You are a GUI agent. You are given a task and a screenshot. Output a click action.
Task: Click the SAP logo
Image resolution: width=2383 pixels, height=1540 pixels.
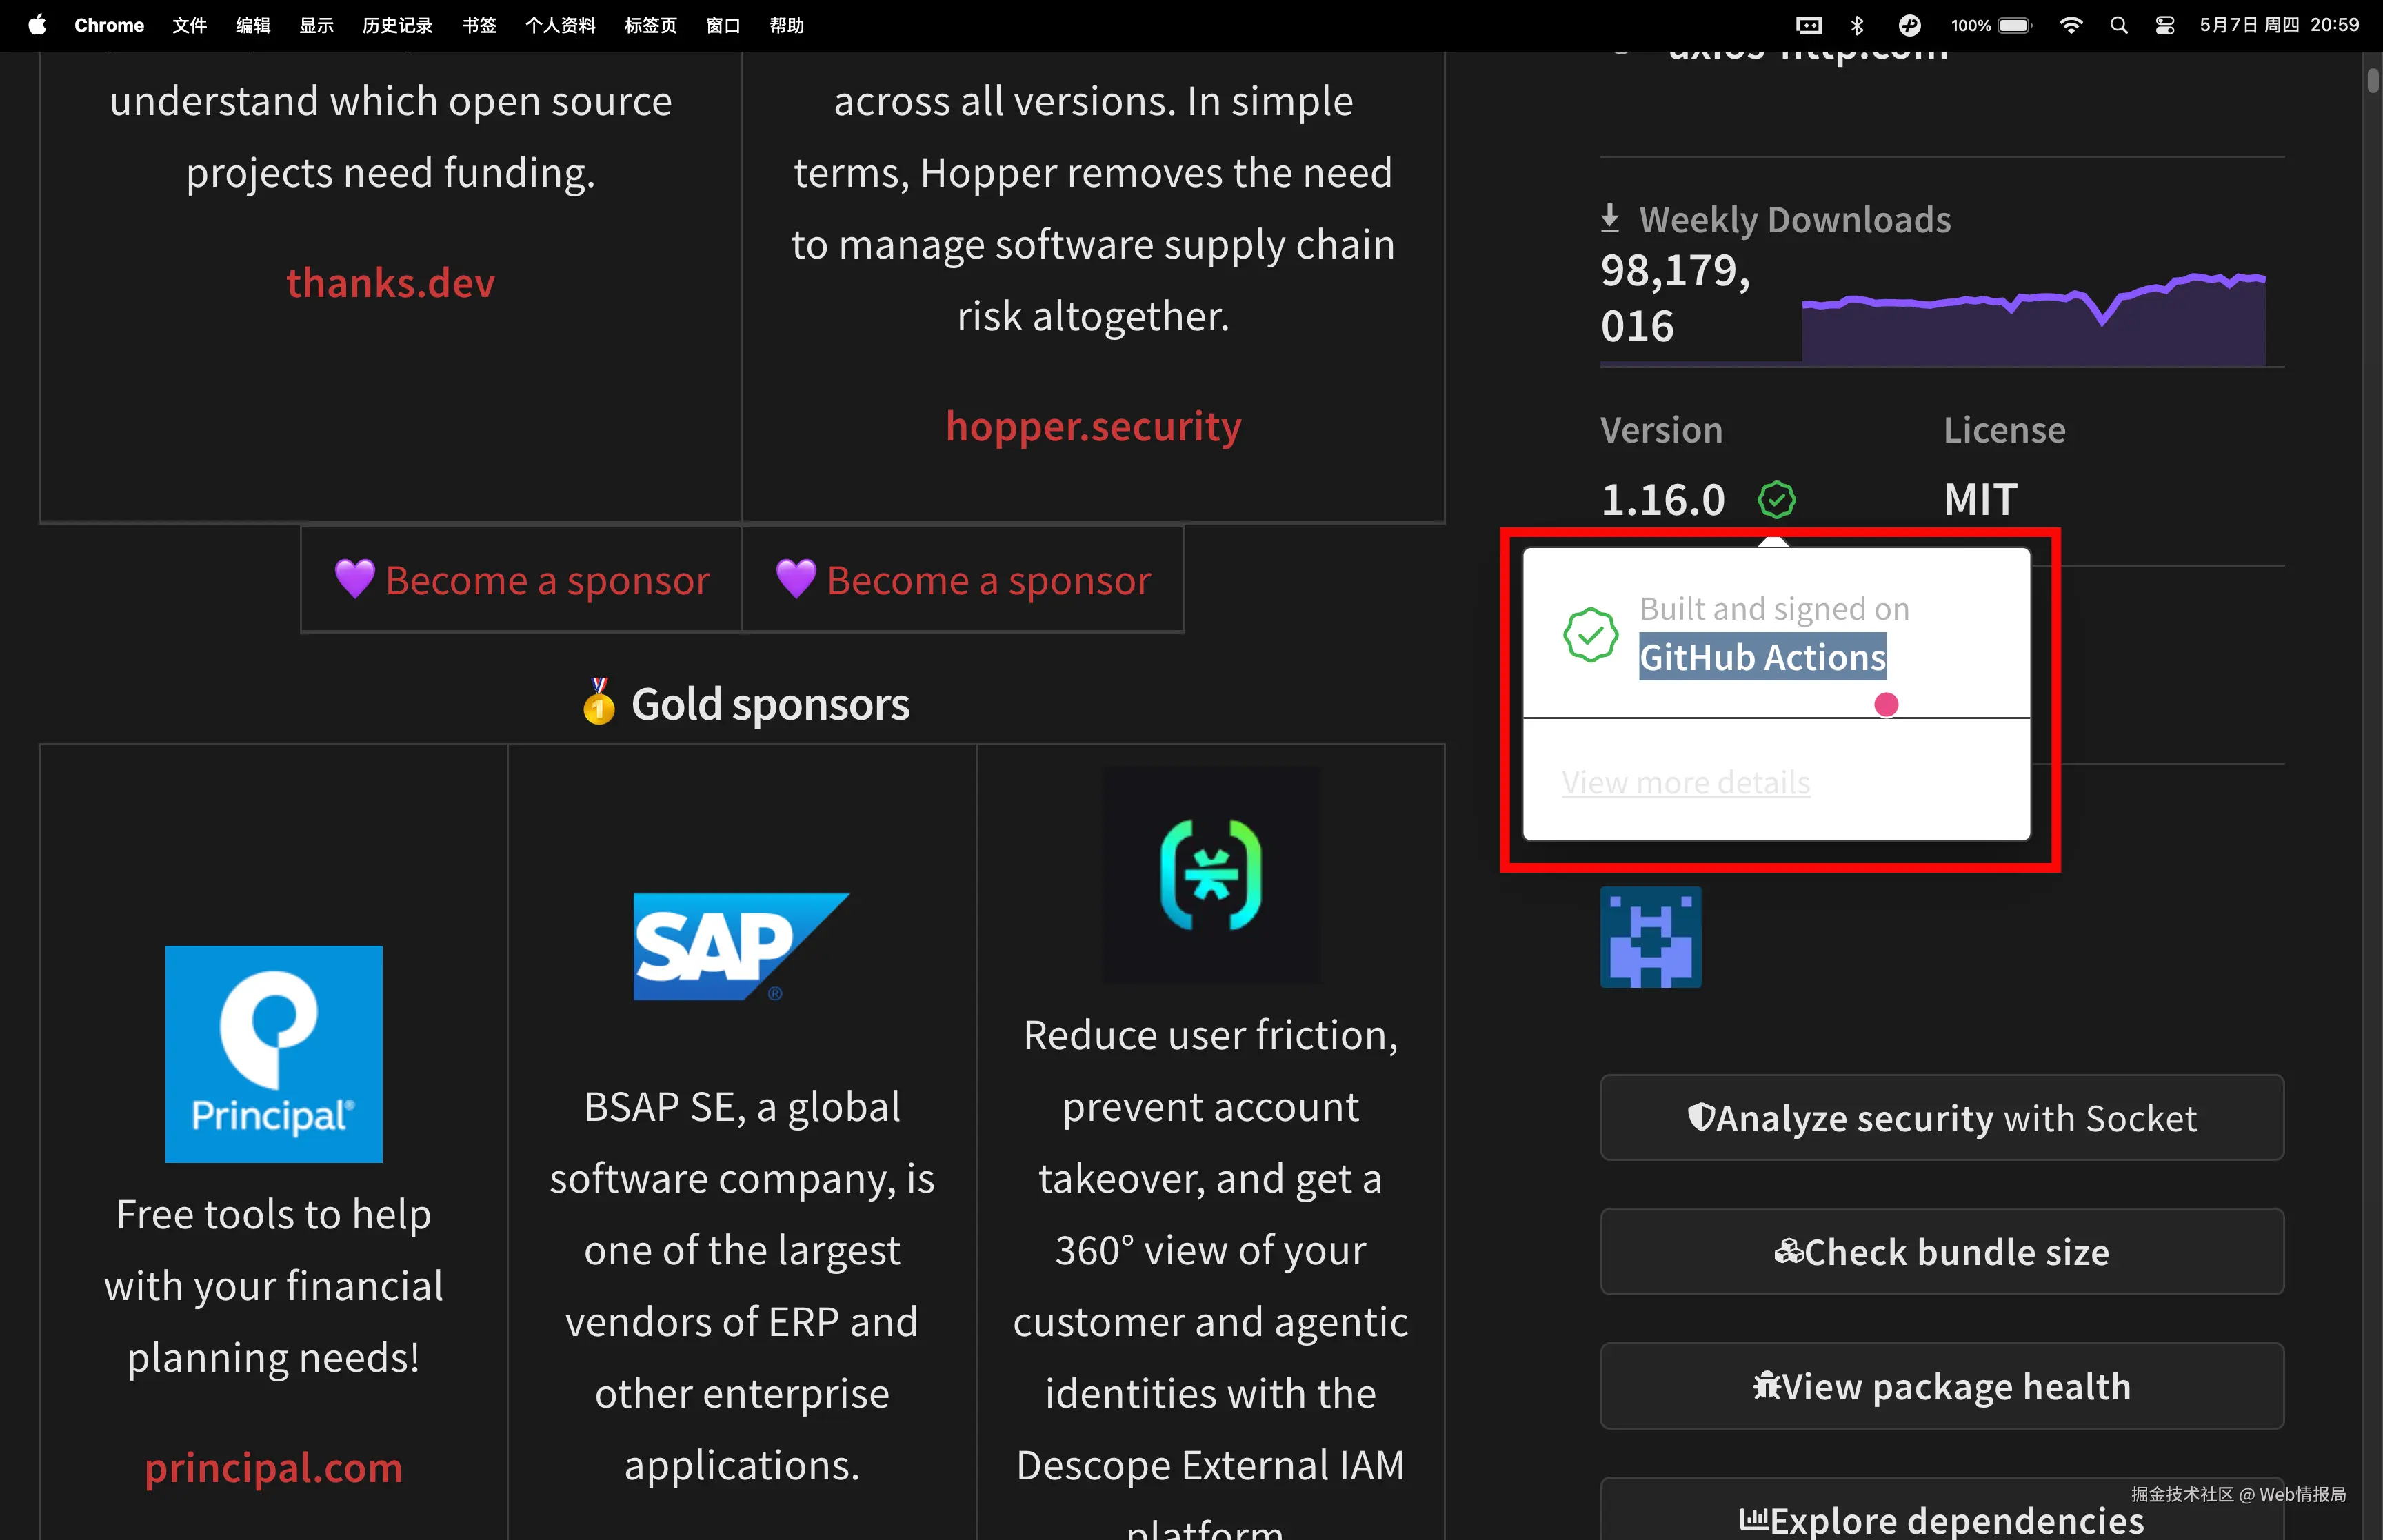point(741,946)
